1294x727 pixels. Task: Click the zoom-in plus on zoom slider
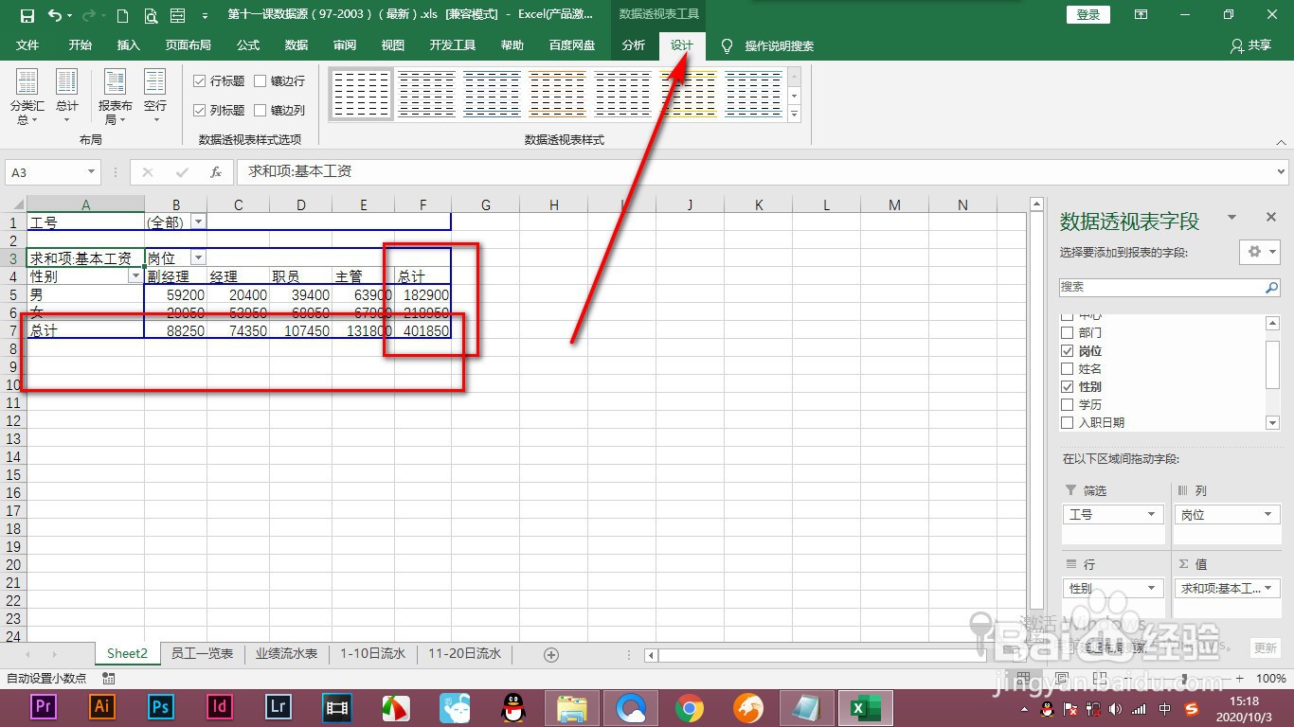[x=1240, y=679]
